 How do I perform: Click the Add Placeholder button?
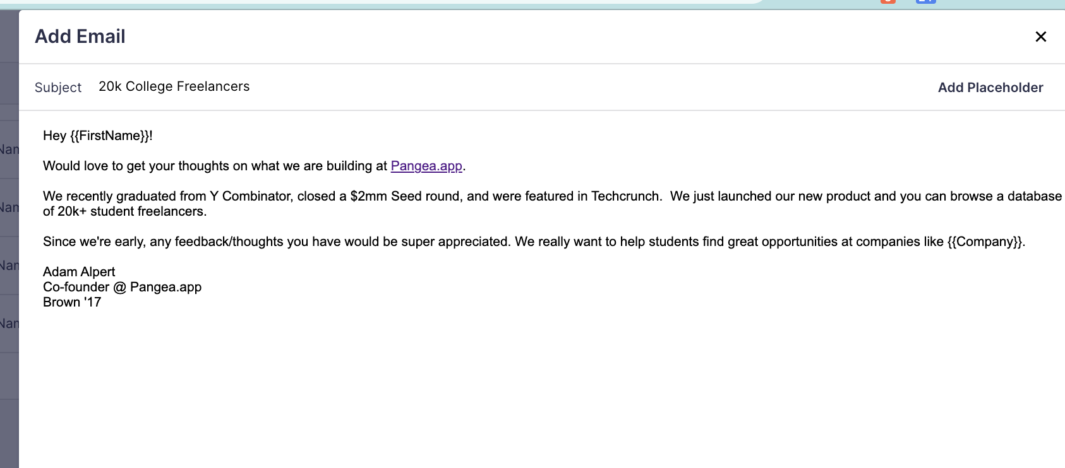click(x=990, y=88)
